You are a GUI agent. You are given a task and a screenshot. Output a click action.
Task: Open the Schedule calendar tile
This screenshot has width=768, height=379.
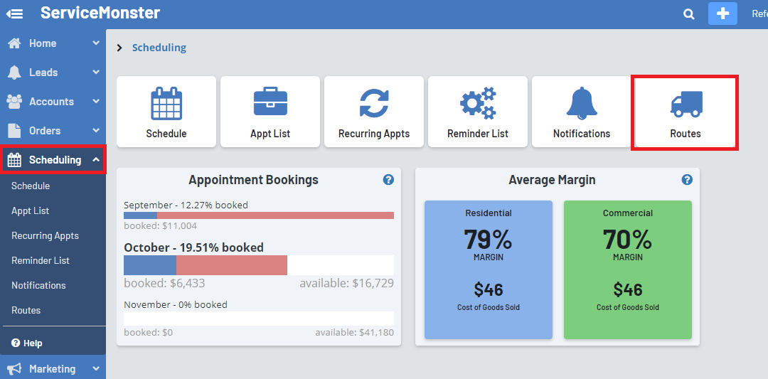(x=166, y=112)
